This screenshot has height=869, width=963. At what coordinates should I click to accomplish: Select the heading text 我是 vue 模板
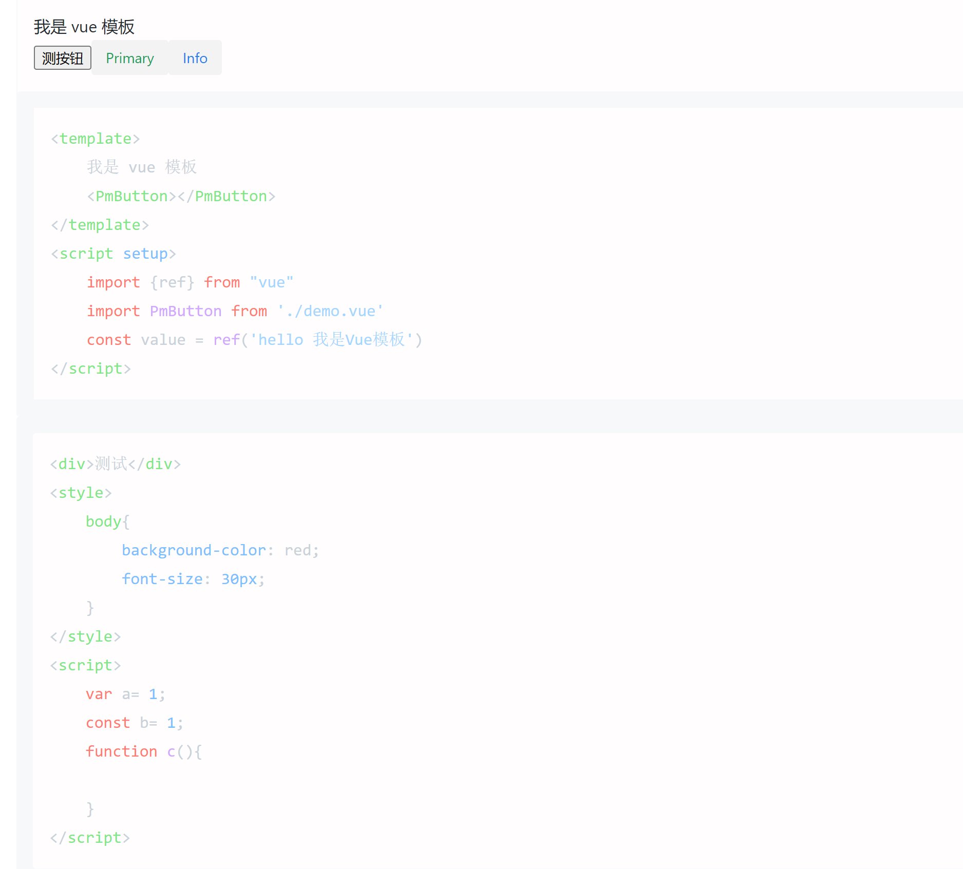tap(84, 27)
